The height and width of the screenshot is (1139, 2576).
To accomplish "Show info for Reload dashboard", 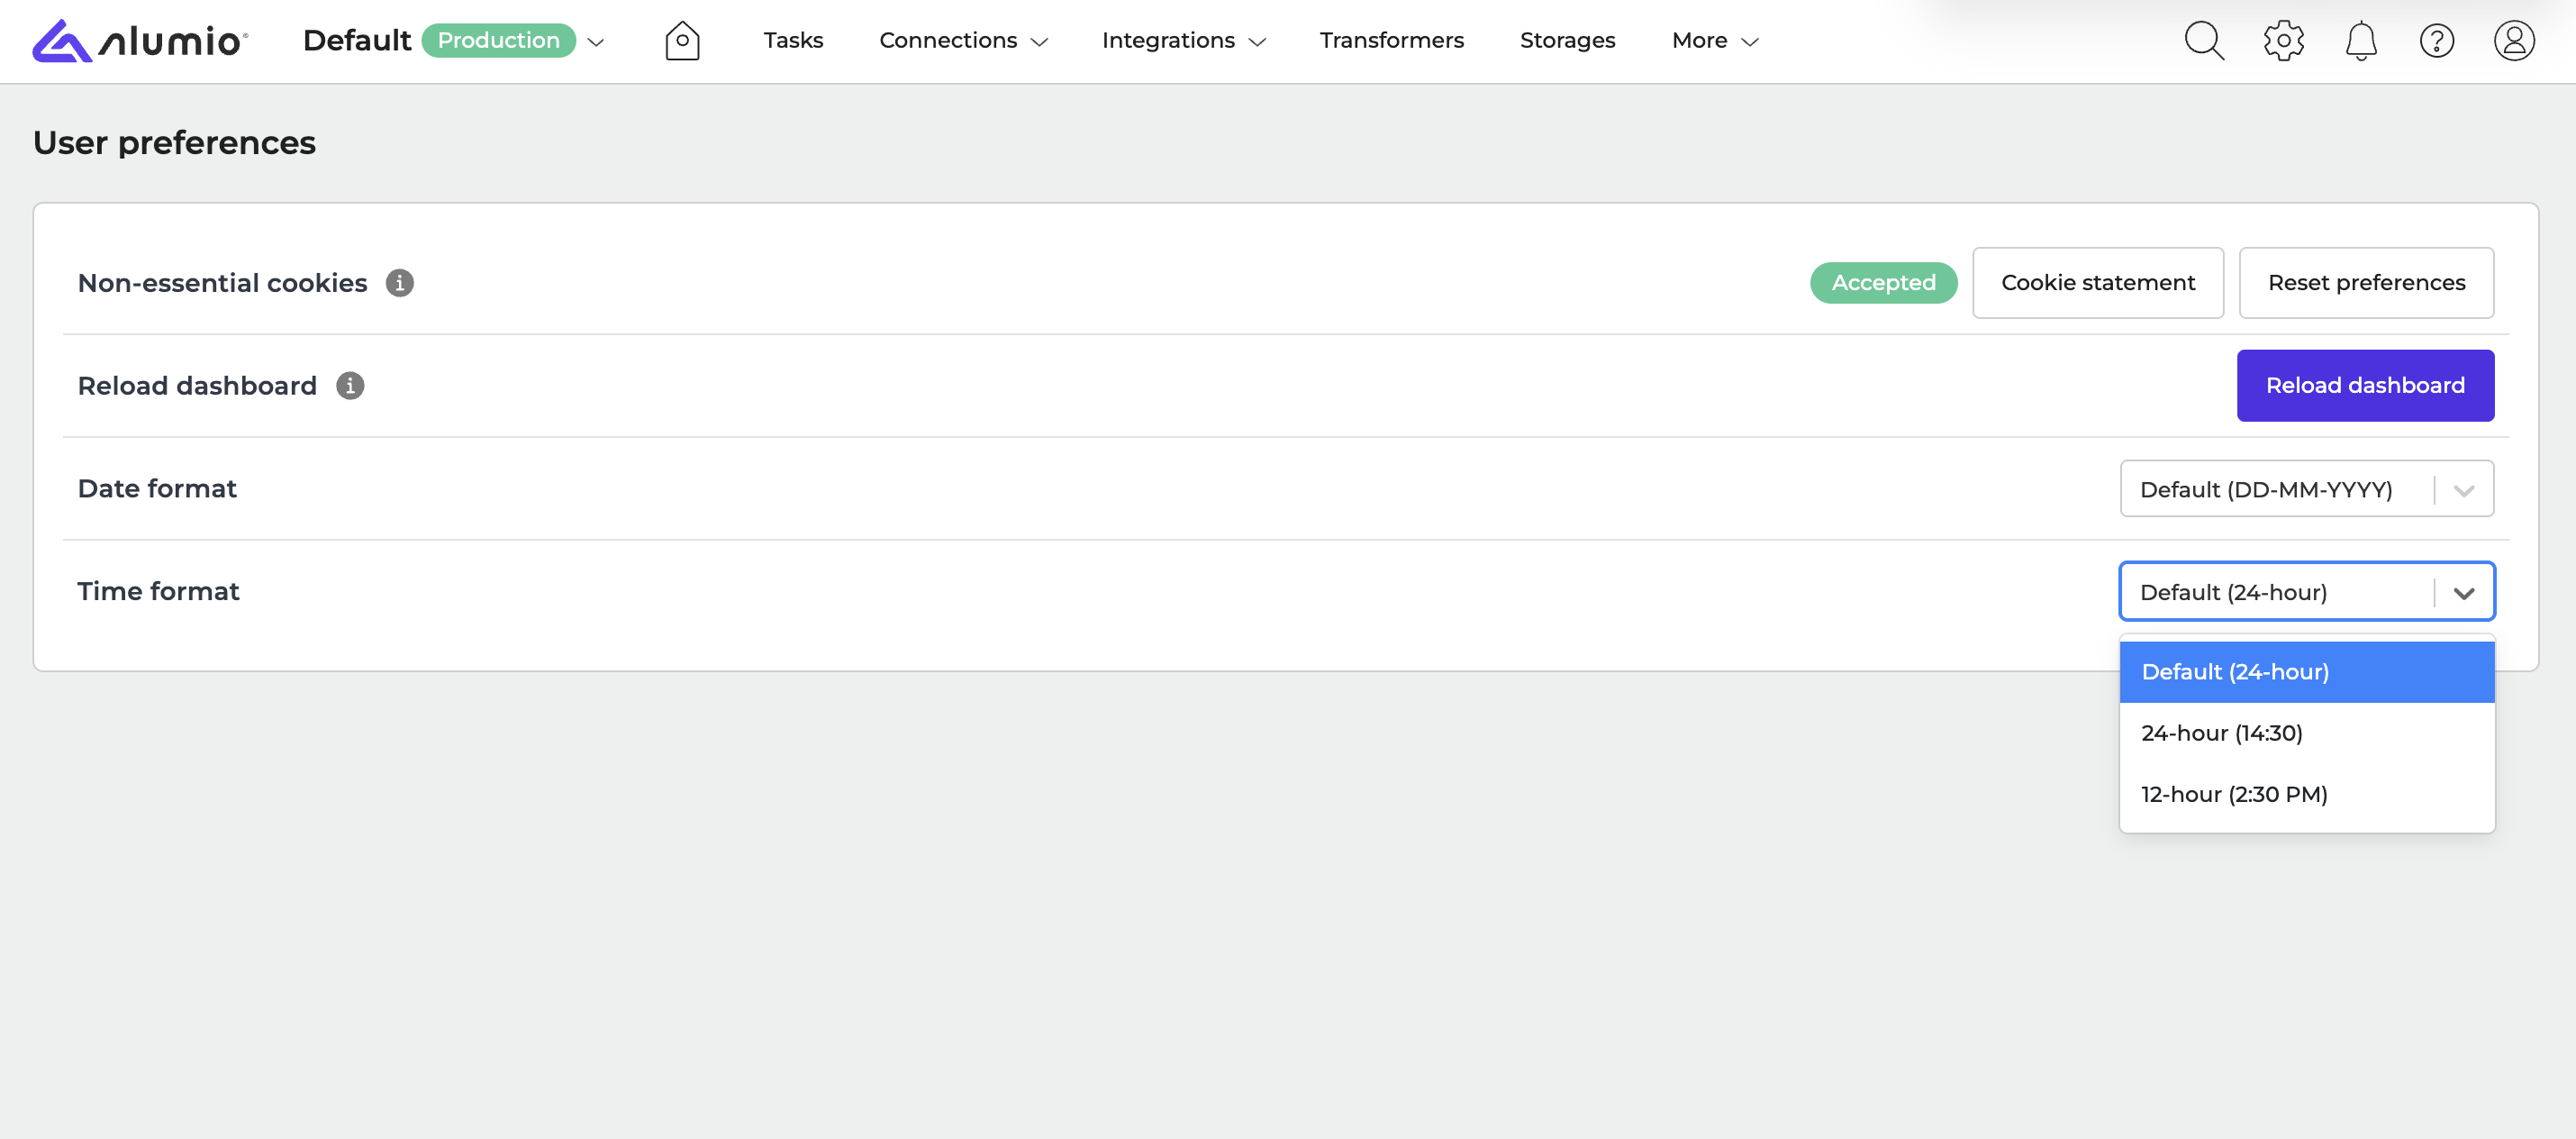I will pos(350,386).
